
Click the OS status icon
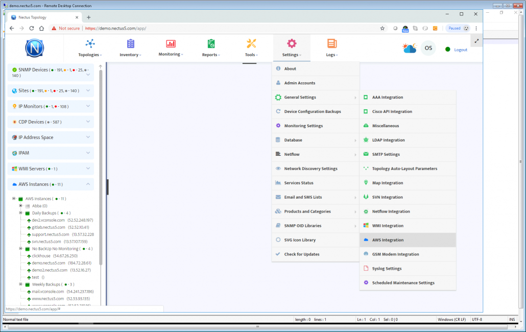tap(428, 48)
